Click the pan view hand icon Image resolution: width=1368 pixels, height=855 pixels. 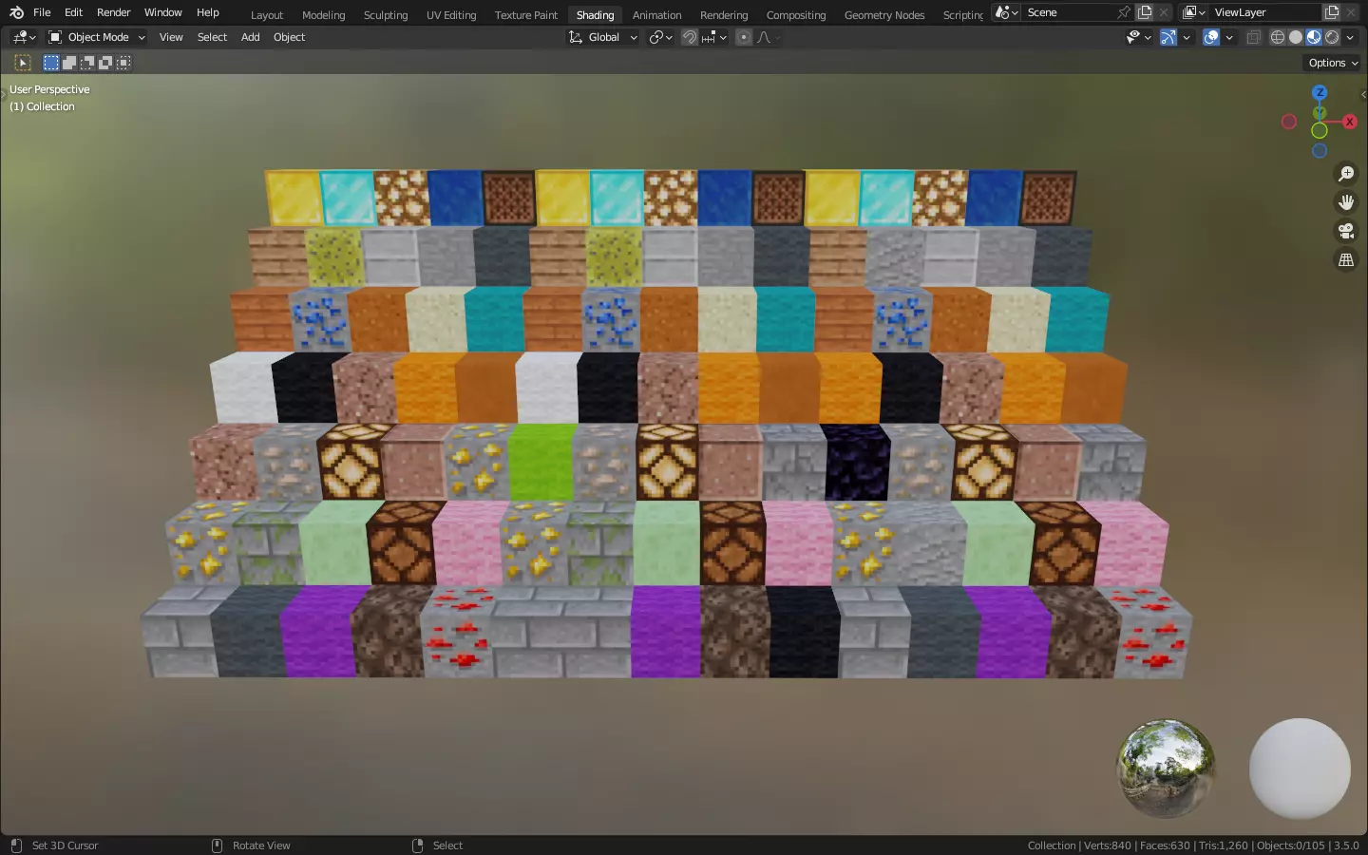tap(1346, 202)
